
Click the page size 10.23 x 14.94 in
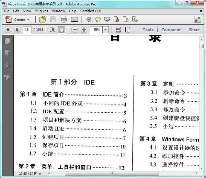30,174
